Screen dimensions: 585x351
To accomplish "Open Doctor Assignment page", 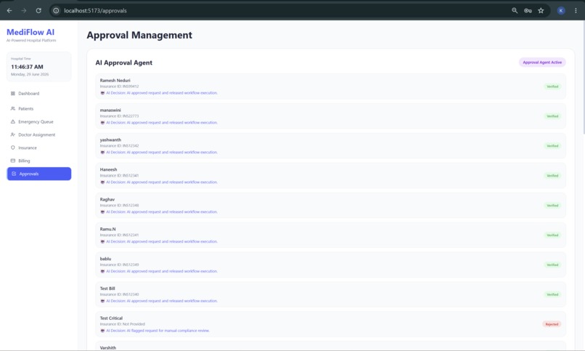I will pyautogui.click(x=38, y=134).
